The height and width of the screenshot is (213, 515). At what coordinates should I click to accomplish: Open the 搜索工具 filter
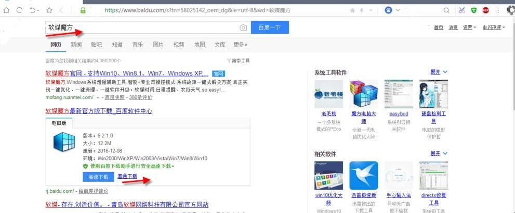tap(239, 61)
